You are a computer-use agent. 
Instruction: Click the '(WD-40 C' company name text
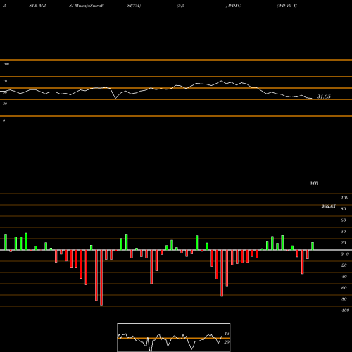[x=287, y=6]
